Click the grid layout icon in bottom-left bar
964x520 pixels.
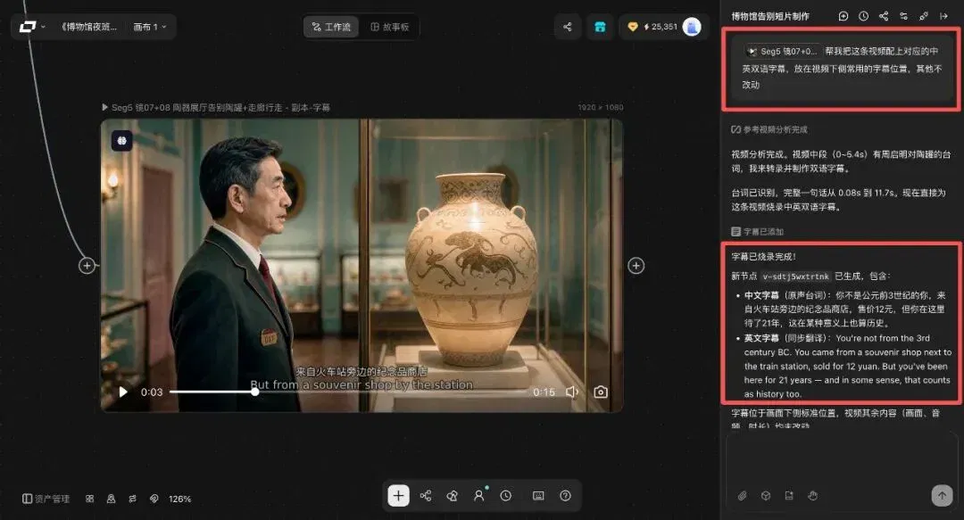90,499
